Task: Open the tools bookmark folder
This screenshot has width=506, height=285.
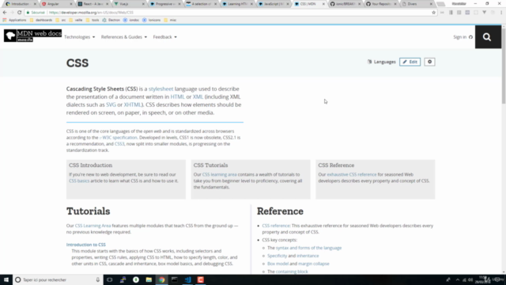Action: coord(93,20)
